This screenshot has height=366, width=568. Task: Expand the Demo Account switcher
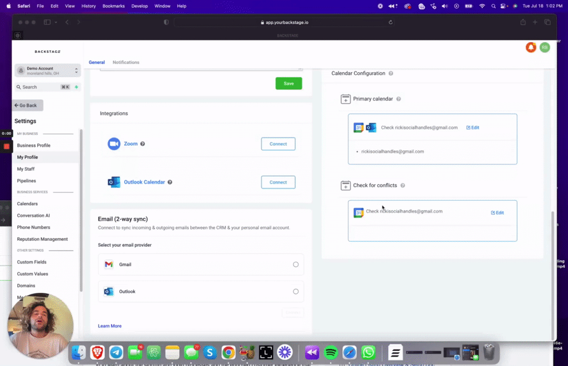(x=48, y=70)
